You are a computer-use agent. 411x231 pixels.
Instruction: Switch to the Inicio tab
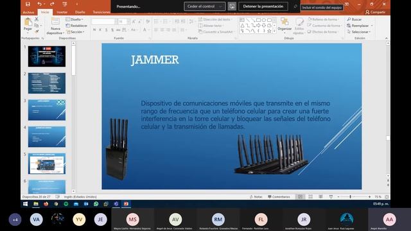pos(45,12)
